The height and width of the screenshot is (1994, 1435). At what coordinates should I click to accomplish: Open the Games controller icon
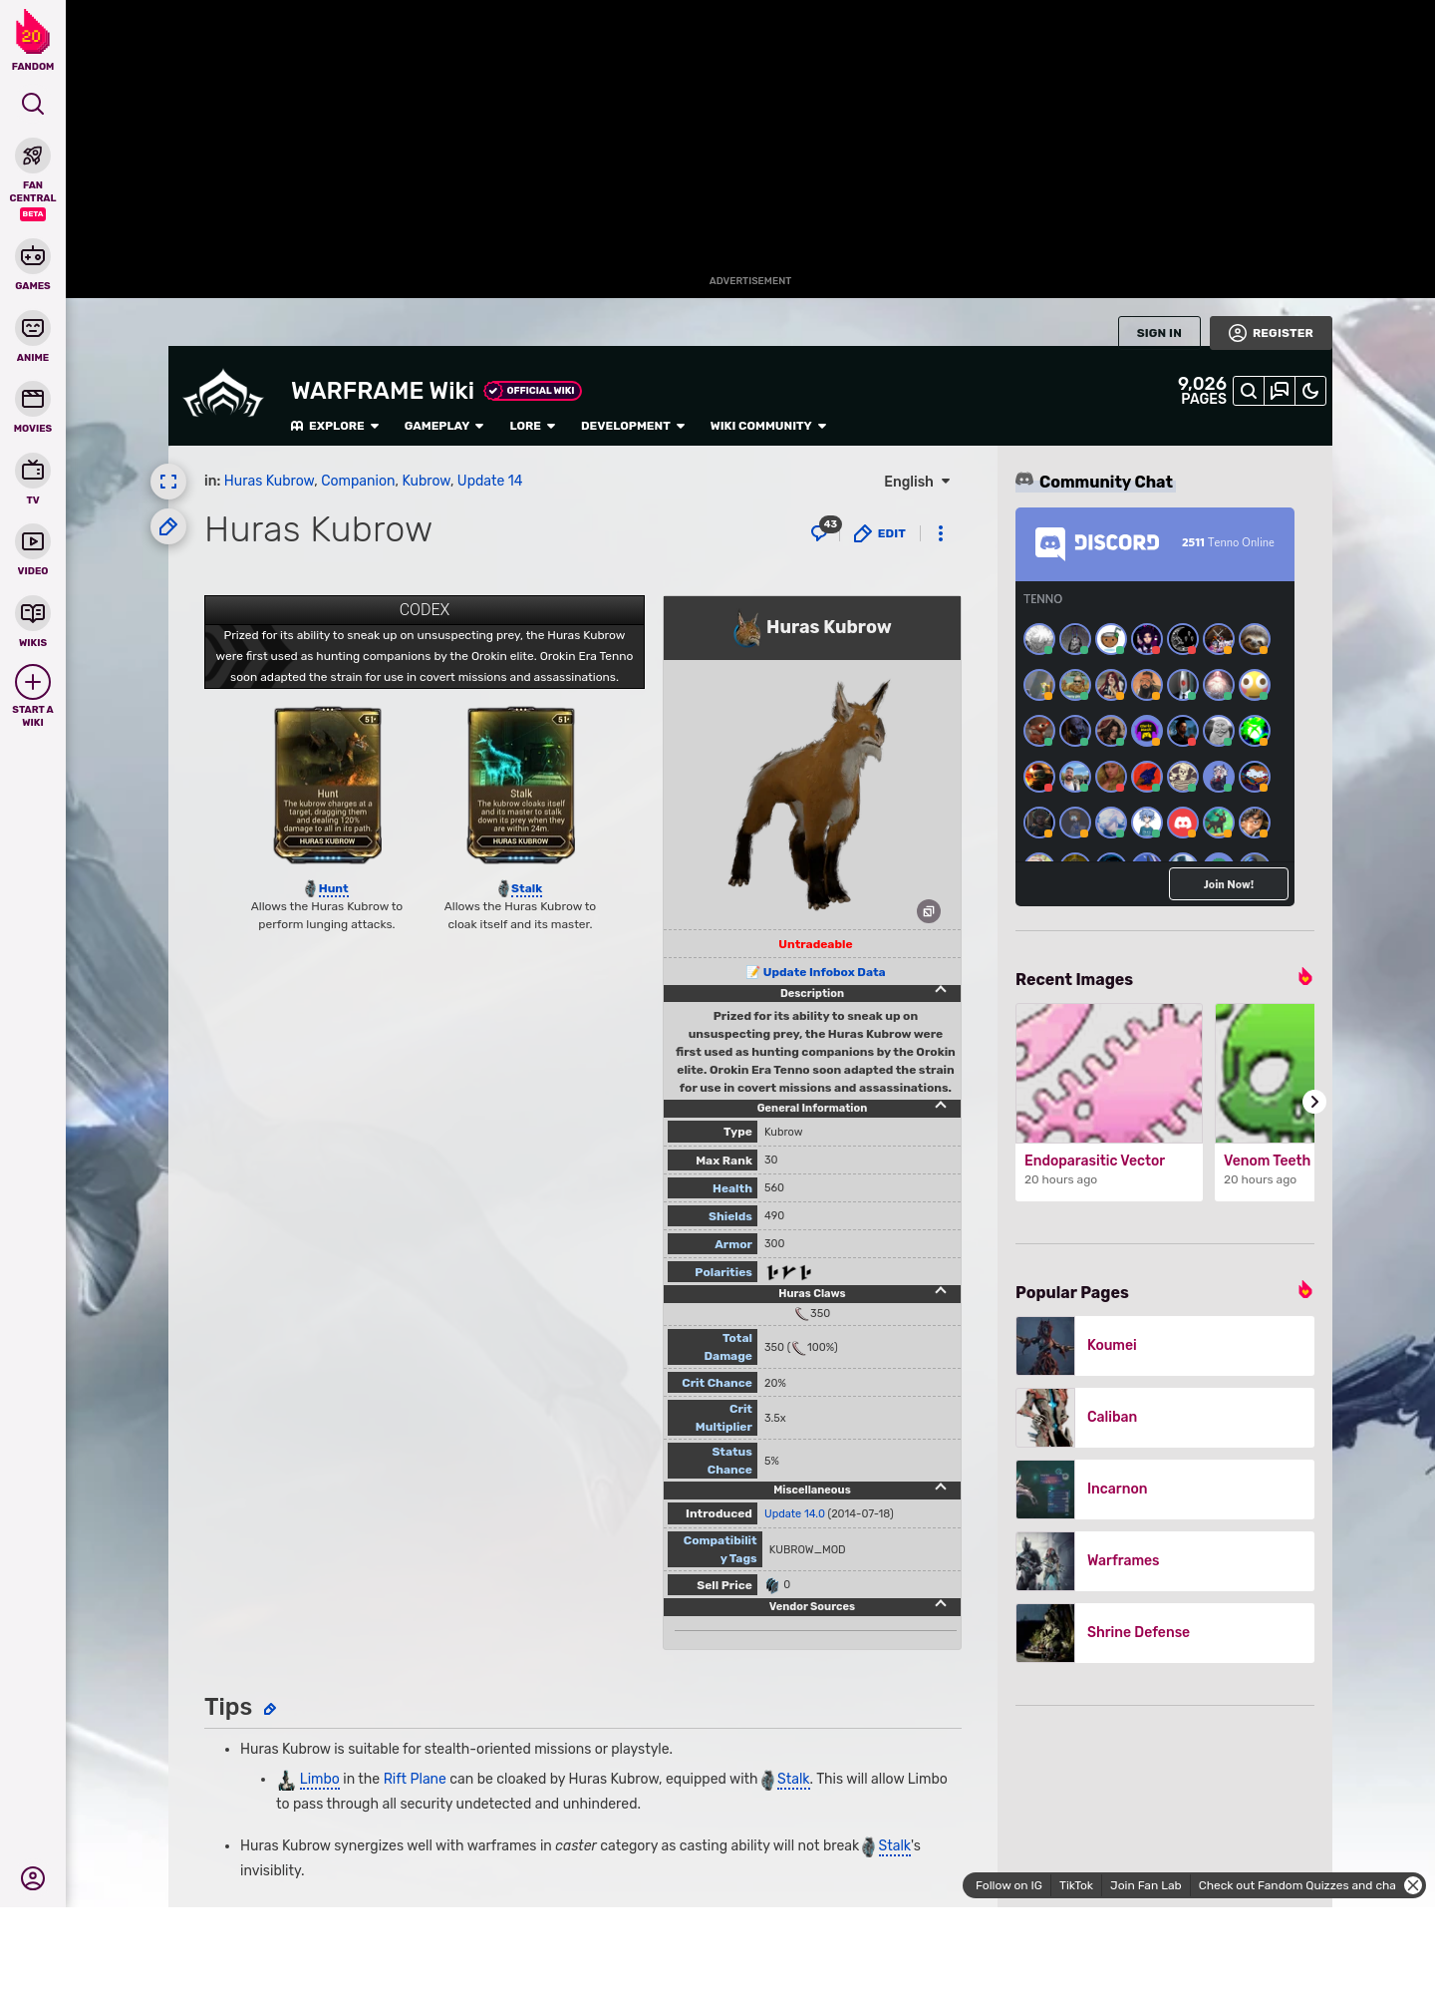pos(33,256)
